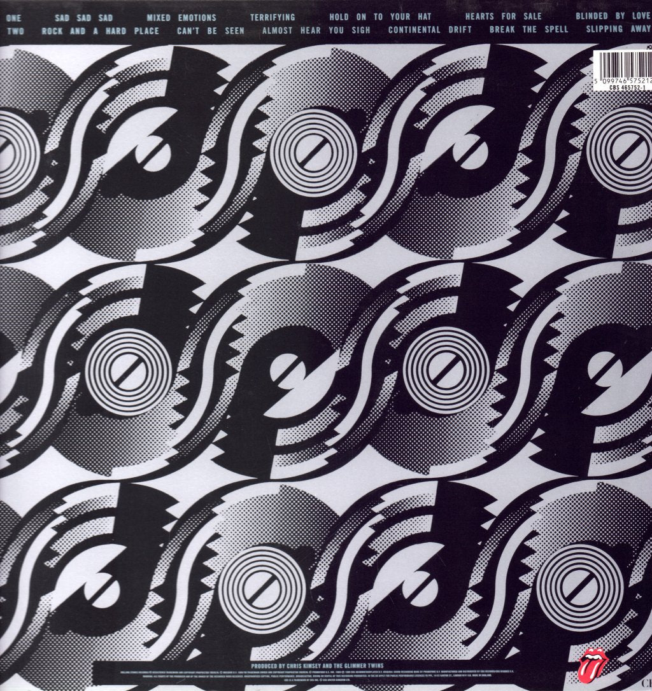Click the CBS 465752-1 catalog number
The image size is (652, 691).
[x=627, y=87]
